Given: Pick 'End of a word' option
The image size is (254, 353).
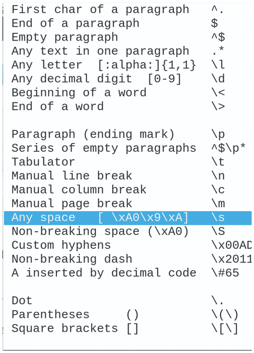Looking at the screenshot, I should [128, 106].
